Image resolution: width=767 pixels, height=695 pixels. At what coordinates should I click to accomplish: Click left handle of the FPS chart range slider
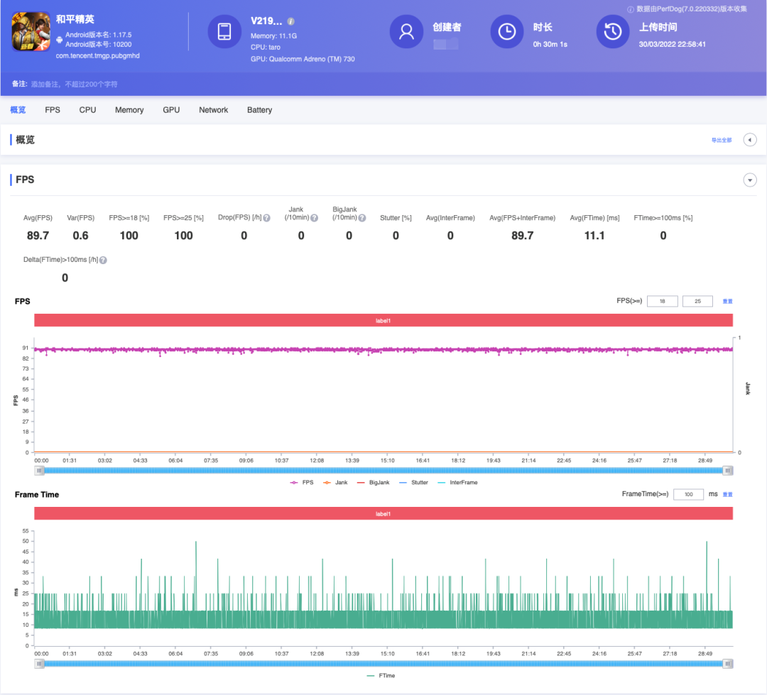40,471
